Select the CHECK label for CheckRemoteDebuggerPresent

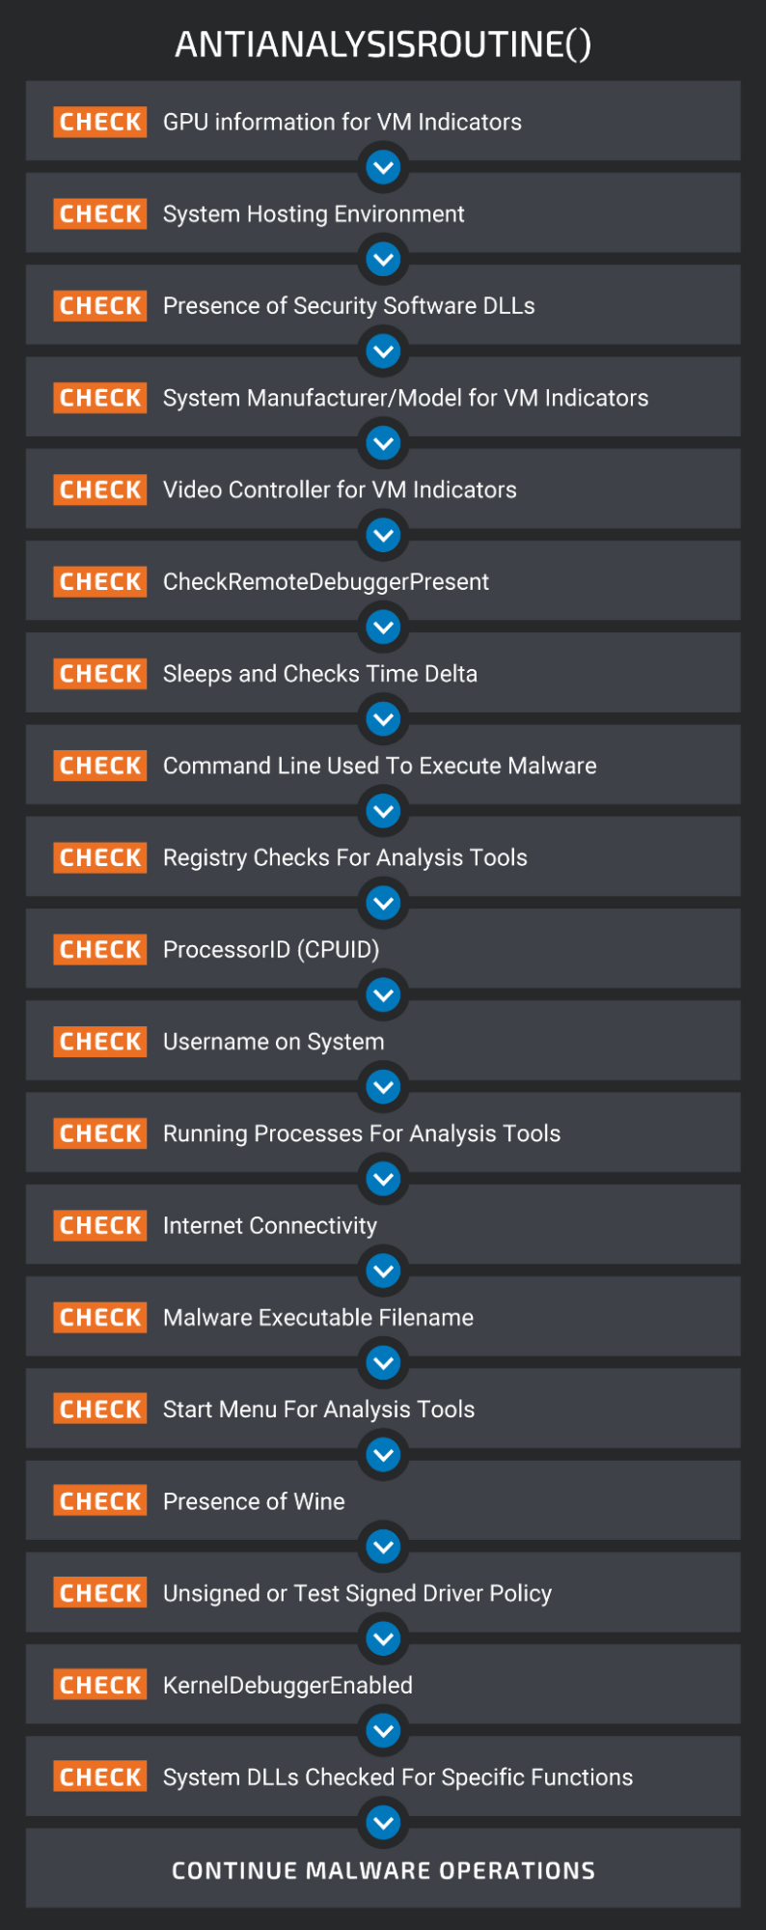click(100, 581)
